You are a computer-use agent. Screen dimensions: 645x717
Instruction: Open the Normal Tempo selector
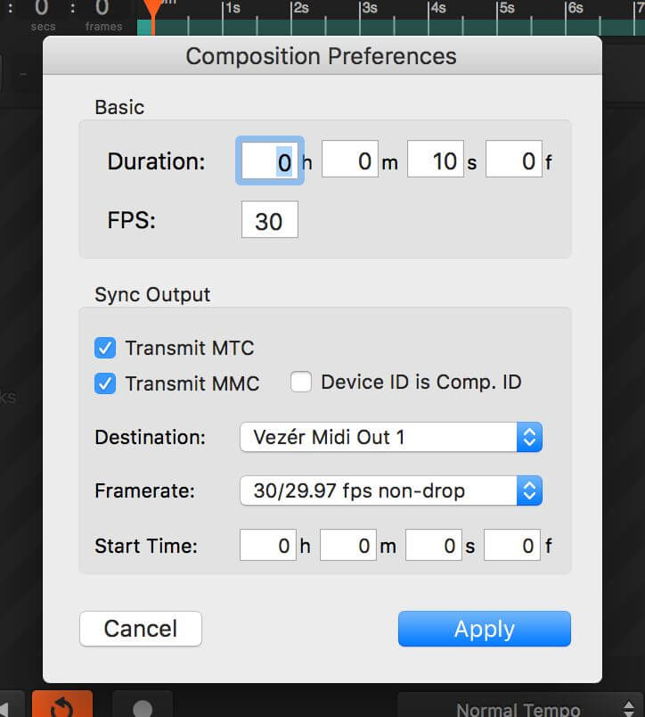tap(521, 706)
